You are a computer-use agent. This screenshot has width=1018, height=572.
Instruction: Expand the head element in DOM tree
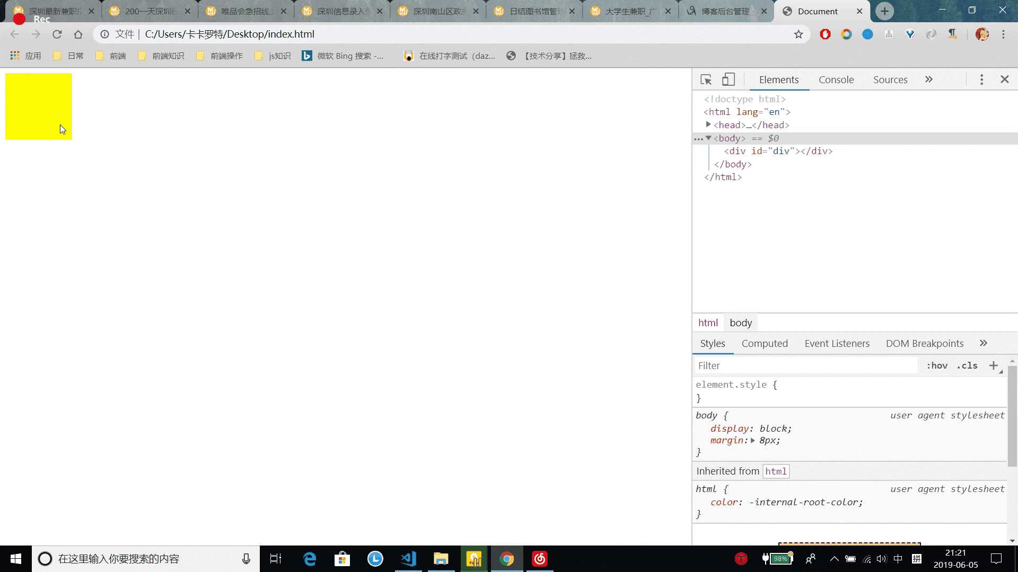click(708, 124)
